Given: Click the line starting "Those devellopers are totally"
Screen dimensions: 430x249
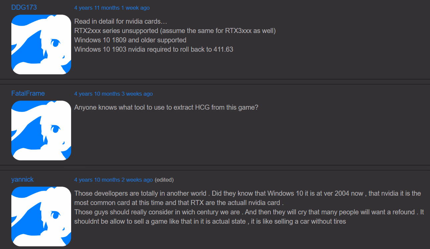Looking at the screenshot, I should 247,193.
